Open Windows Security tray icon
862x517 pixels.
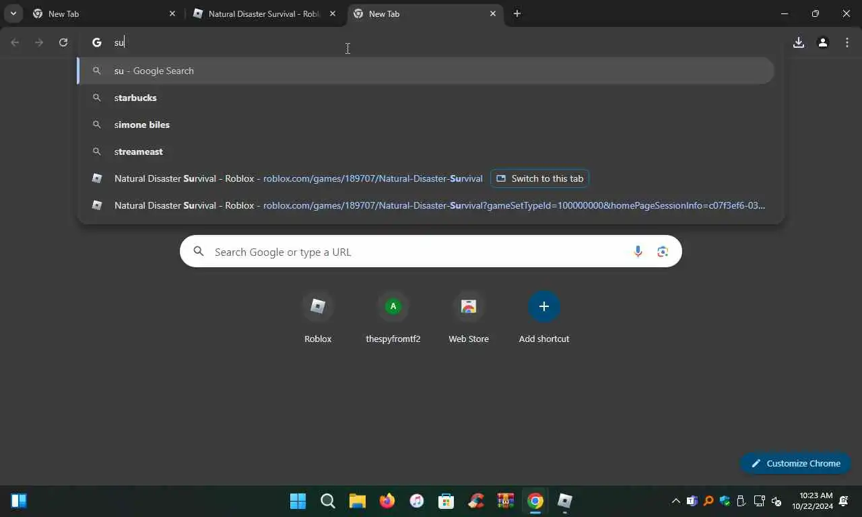coord(725,501)
